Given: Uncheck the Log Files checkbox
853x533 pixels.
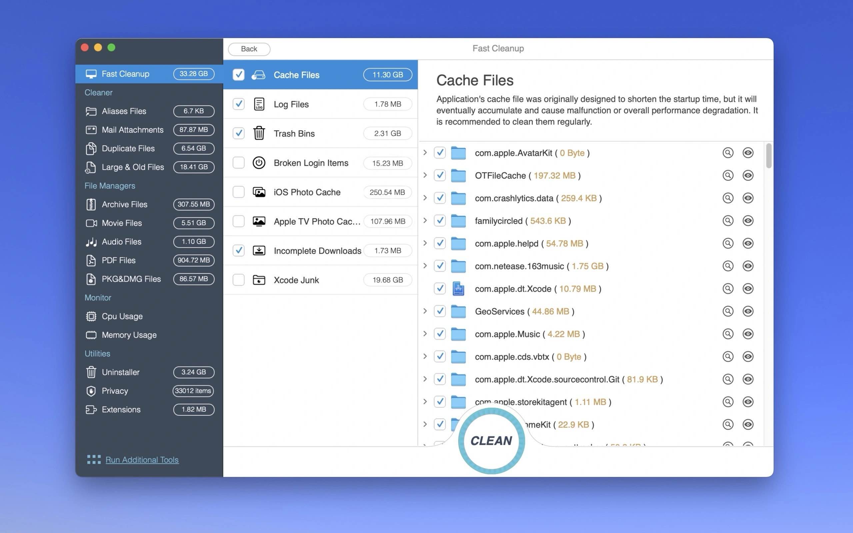Looking at the screenshot, I should 239,104.
